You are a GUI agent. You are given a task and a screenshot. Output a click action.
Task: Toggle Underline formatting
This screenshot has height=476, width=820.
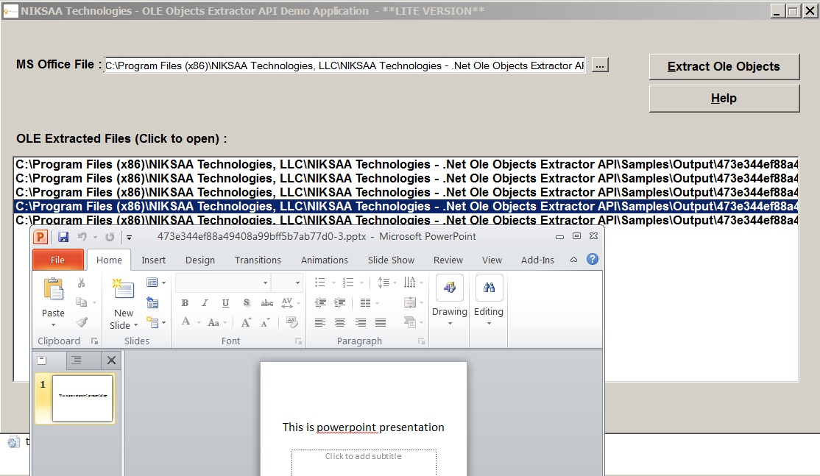click(x=225, y=302)
